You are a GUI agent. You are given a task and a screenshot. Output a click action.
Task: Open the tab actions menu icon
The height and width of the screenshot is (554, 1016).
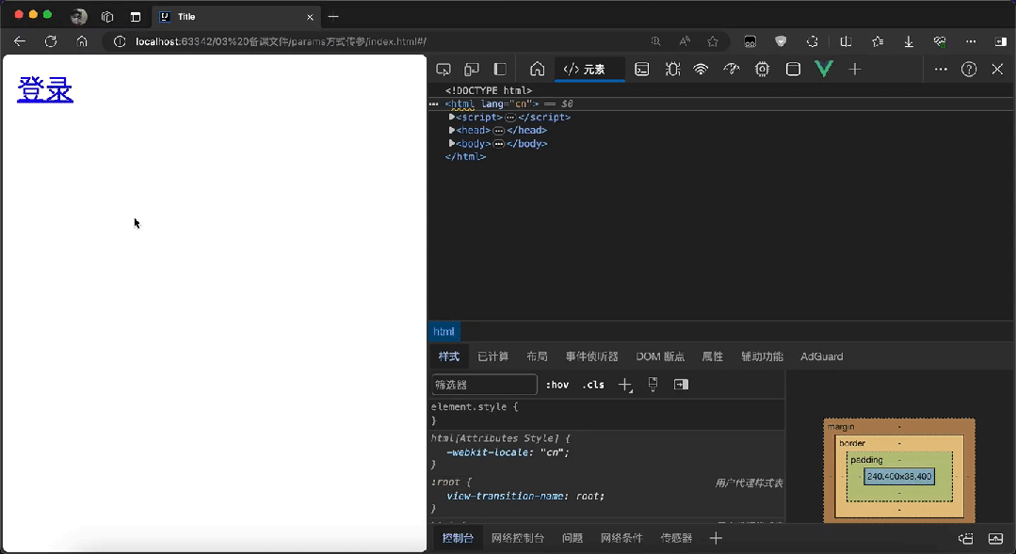[136, 17]
